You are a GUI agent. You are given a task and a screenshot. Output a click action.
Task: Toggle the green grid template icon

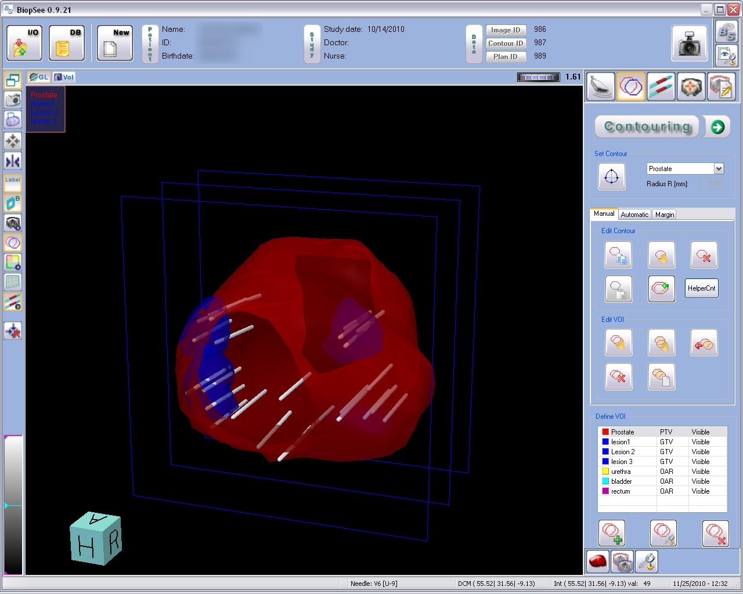(x=13, y=282)
